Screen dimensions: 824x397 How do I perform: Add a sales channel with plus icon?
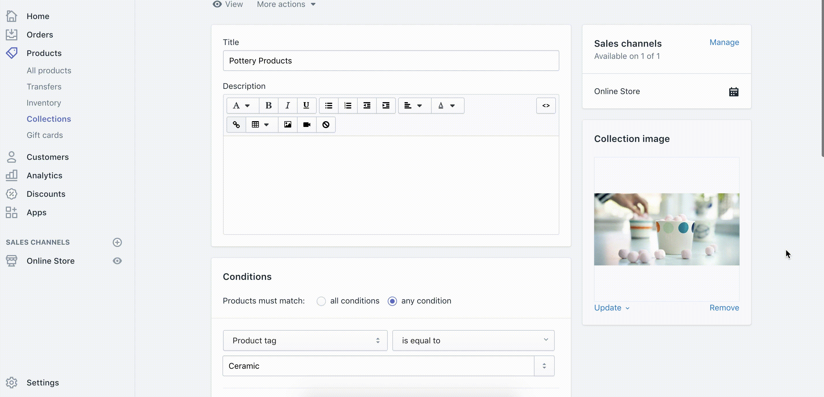click(117, 242)
